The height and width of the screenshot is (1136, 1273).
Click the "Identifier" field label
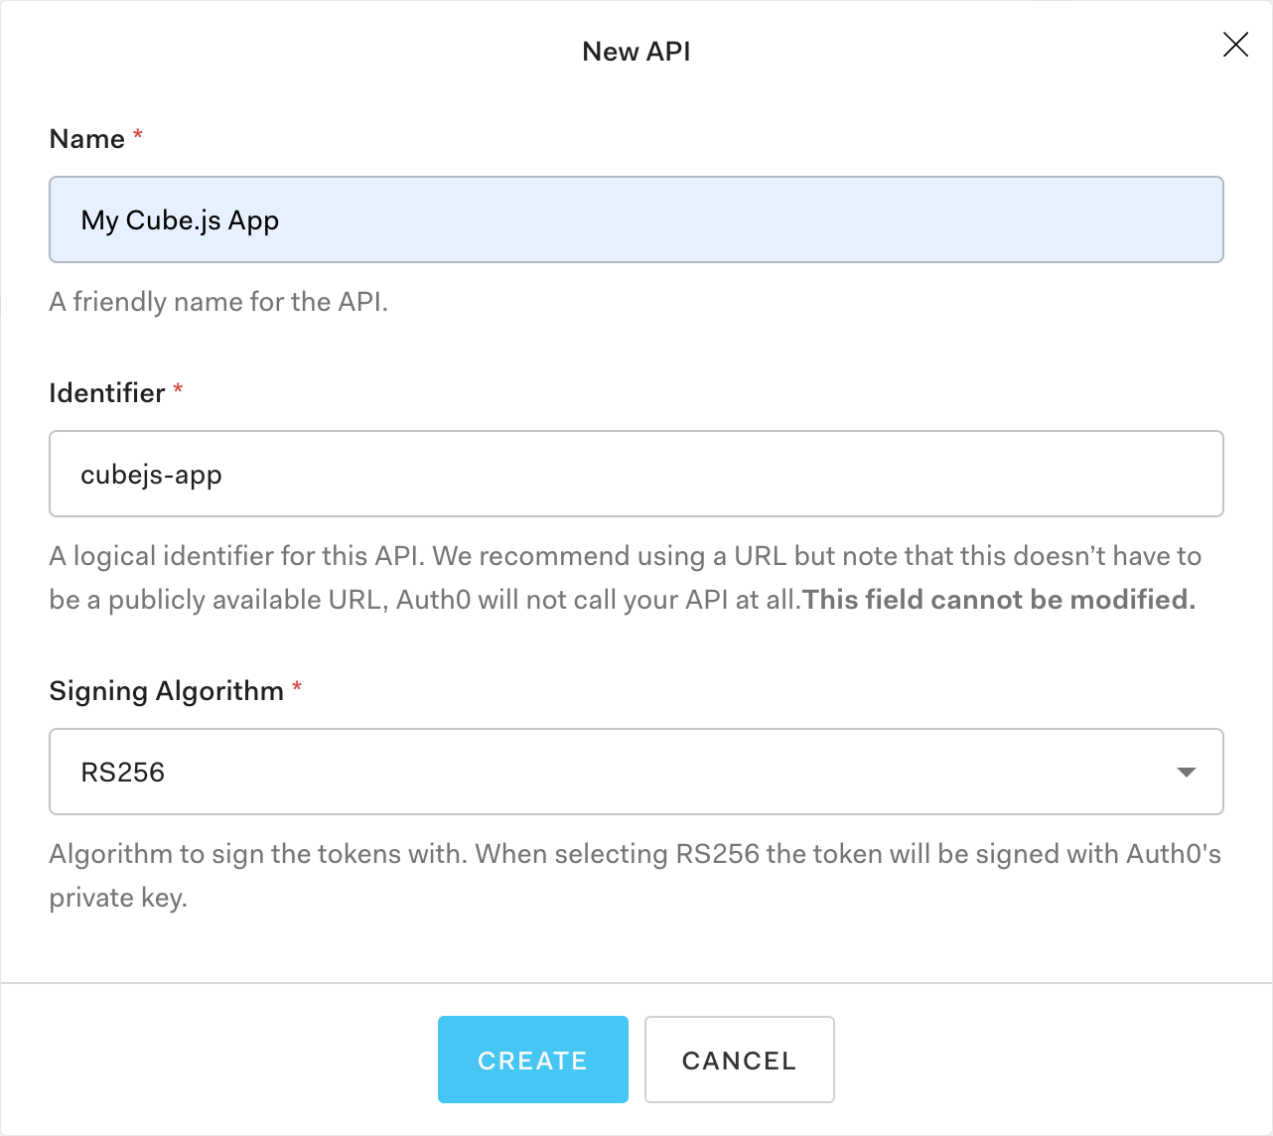(x=107, y=393)
